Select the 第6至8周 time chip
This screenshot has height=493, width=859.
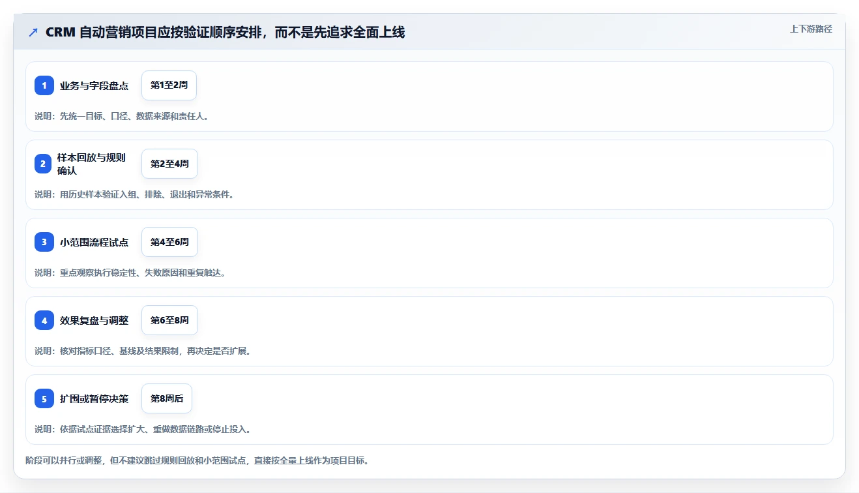coord(169,320)
